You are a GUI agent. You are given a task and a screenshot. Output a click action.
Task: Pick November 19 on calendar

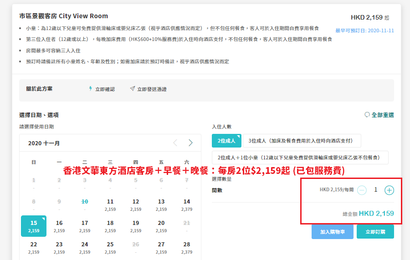[x=136, y=226]
